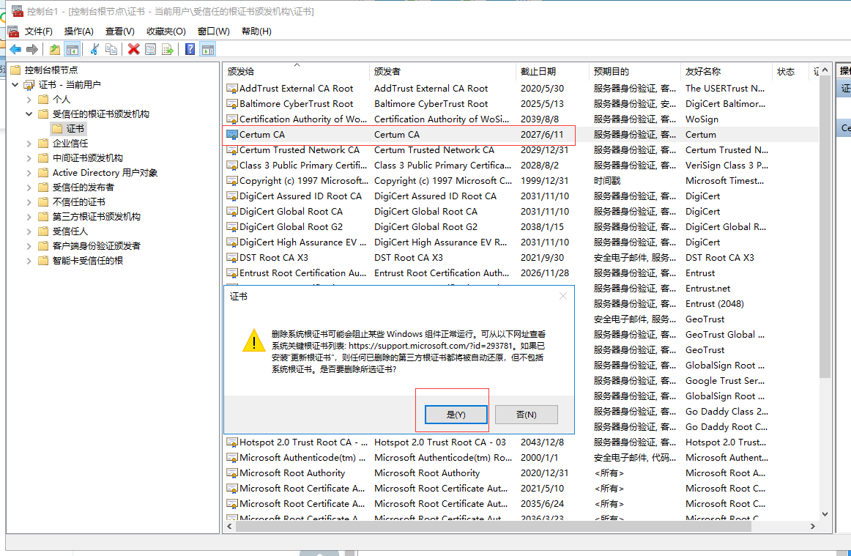Collapse the 受信任的根证书颁发机构 node
Screen dimensions: 851x556
29,114
